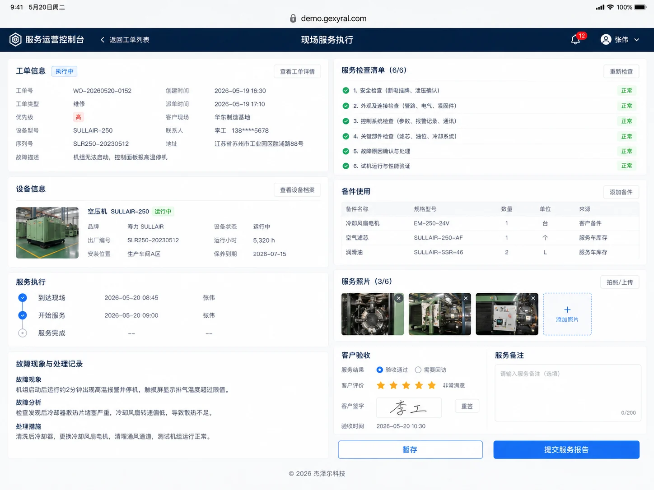Click the 李工 customer signature box

409,407
